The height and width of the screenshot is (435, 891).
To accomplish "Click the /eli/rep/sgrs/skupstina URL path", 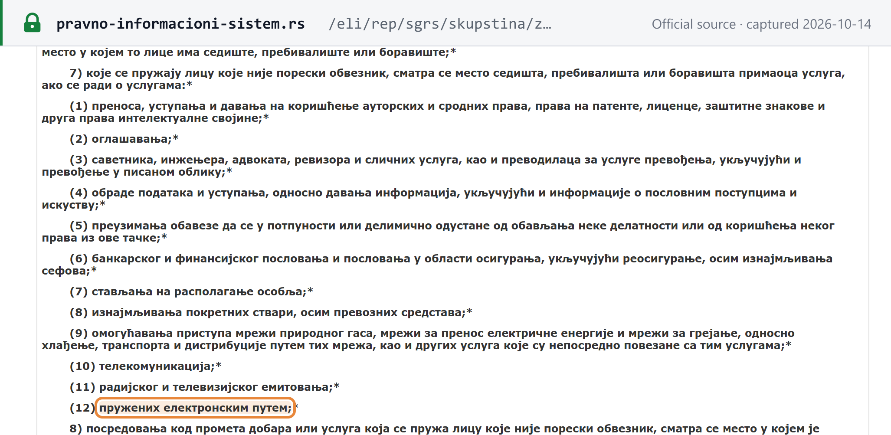I will [x=440, y=23].
